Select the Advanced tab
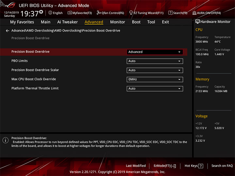 click(x=94, y=22)
